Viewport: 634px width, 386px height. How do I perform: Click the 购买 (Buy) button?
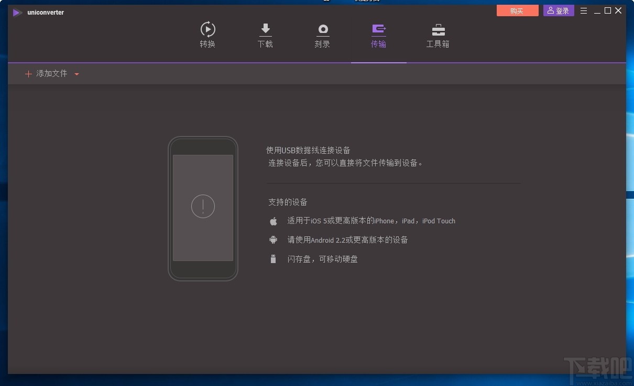pos(517,10)
